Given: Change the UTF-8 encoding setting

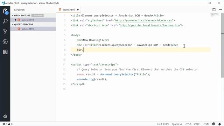Looking at the screenshot, I should pyautogui.click(x=188, y=124).
